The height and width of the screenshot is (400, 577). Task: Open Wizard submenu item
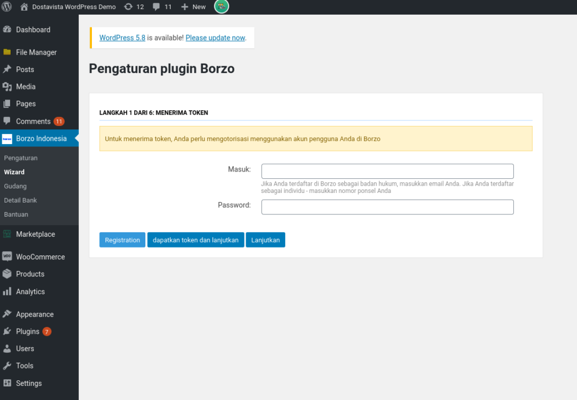[14, 172]
